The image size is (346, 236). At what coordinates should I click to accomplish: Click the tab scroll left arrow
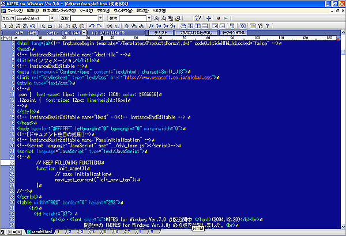pyautogui.click(x=10, y=232)
